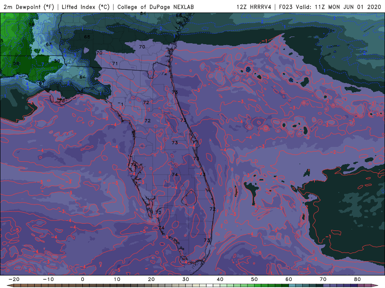Screen dimensions: 385x288
Task: Click the 0 tick label on the colorbar
Action: pos(82,279)
